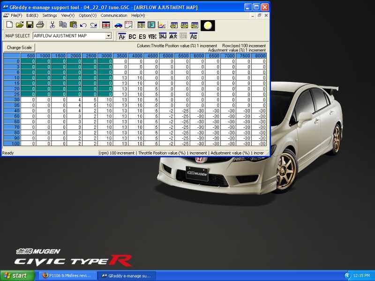
Task: Click the New file icon
Action: [8, 25]
